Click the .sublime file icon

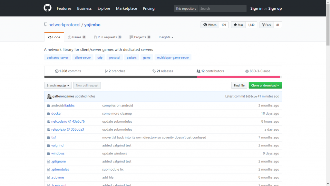click(48, 177)
